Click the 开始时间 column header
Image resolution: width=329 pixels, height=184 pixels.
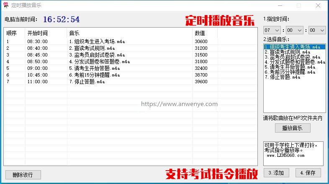[38, 33]
